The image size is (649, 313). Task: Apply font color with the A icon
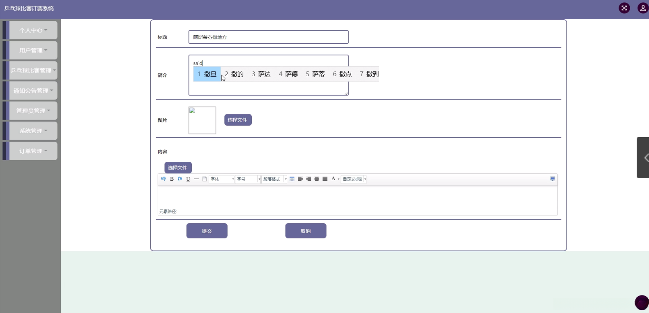(x=334, y=179)
